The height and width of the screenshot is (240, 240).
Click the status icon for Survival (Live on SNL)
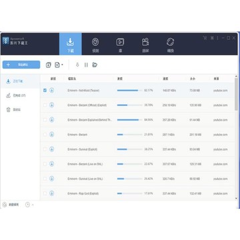[52, 179]
